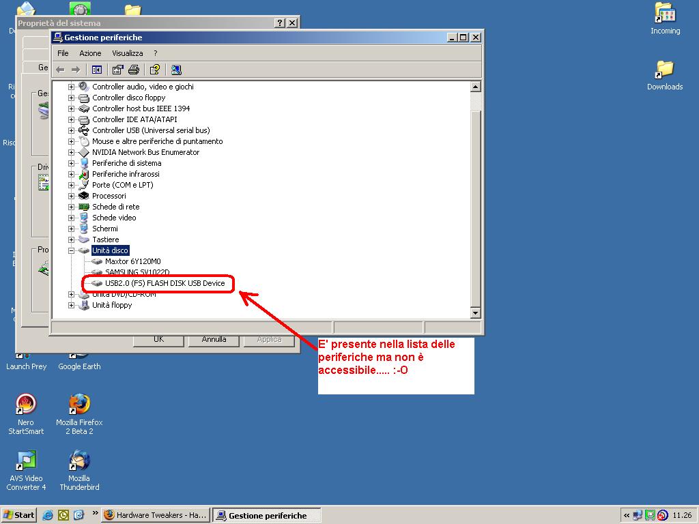699x524 pixels.
Task: Open the Visualizza menu
Action: pyautogui.click(x=128, y=53)
